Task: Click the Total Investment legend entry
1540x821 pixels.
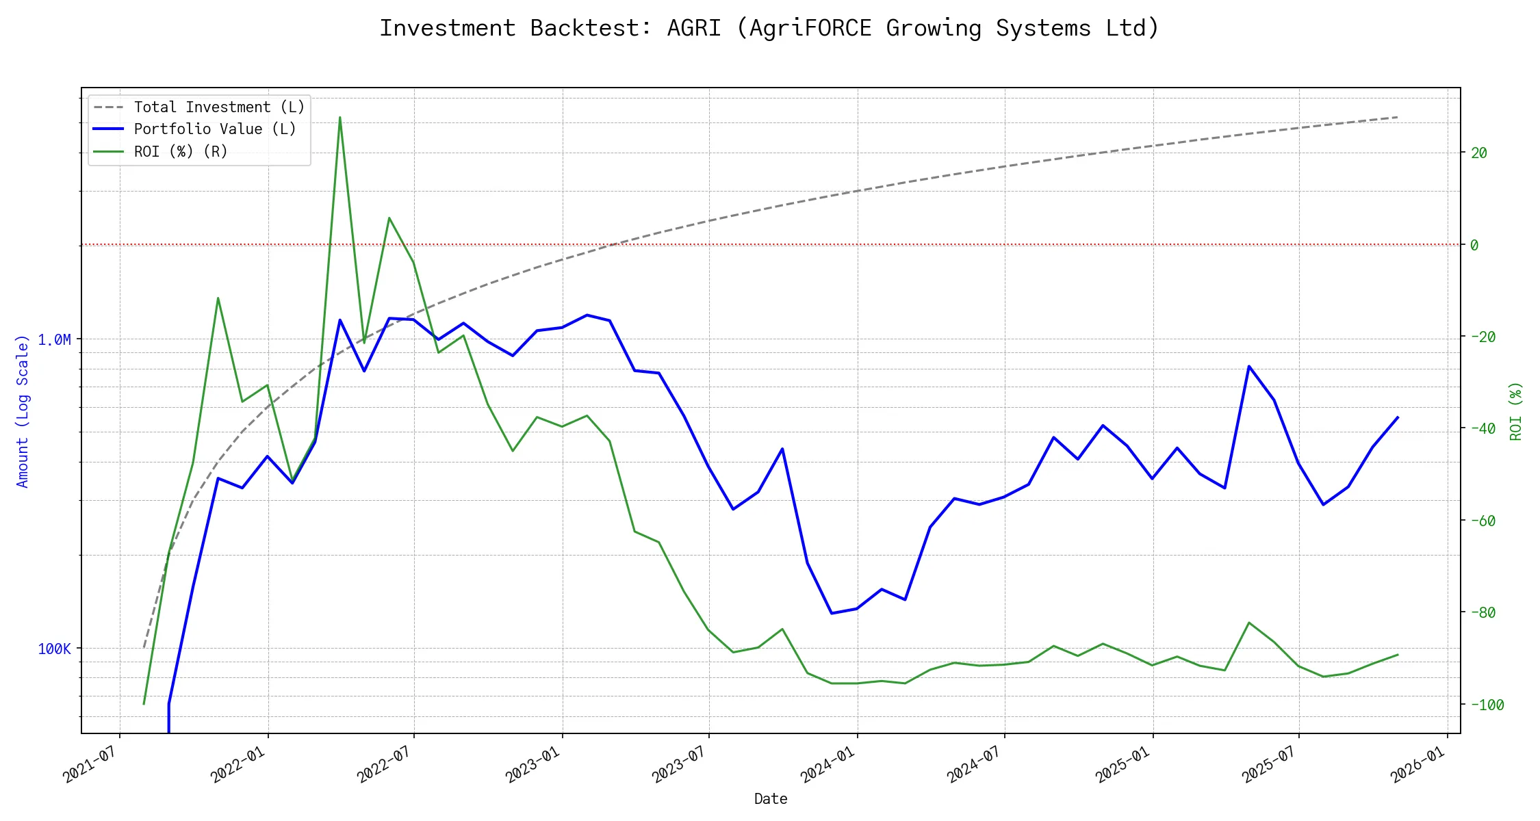Action: [x=219, y=107]
